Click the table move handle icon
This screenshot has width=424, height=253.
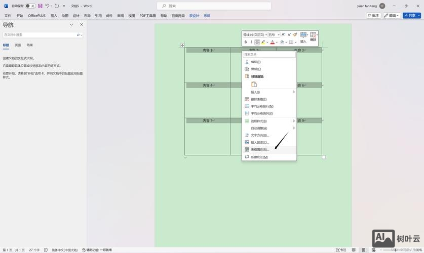pos(182,46)
